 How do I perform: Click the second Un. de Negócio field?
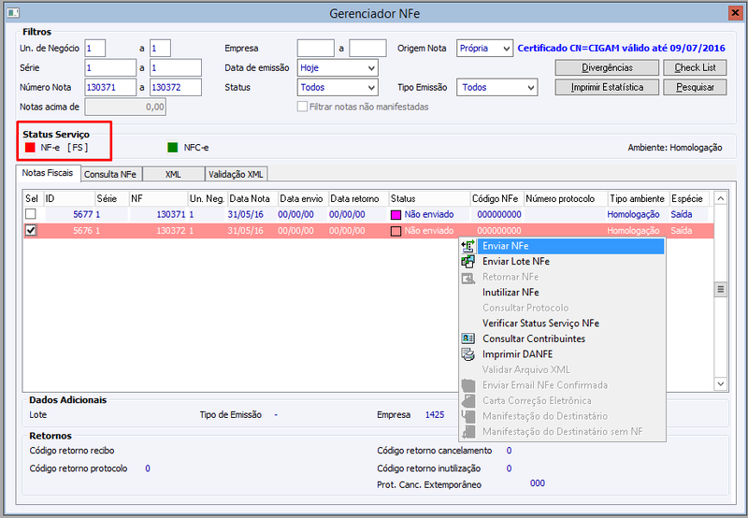pos(160,49)
